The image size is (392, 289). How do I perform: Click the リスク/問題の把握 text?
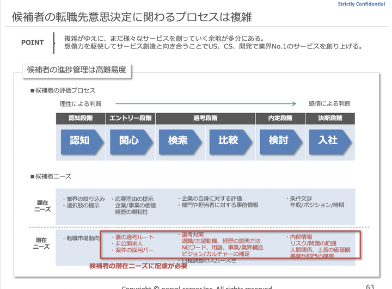(313, 243)
